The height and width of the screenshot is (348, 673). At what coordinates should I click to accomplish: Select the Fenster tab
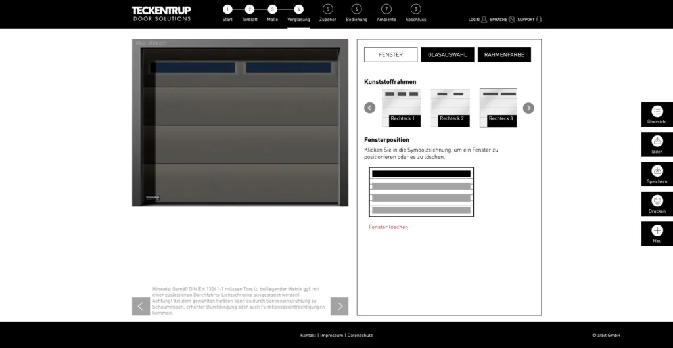point(390,55)
